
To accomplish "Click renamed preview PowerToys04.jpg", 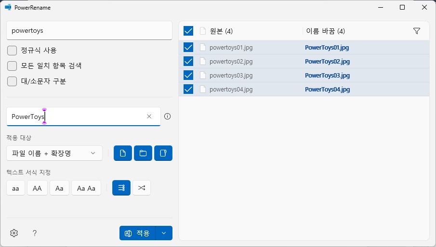I will [327, 90].
